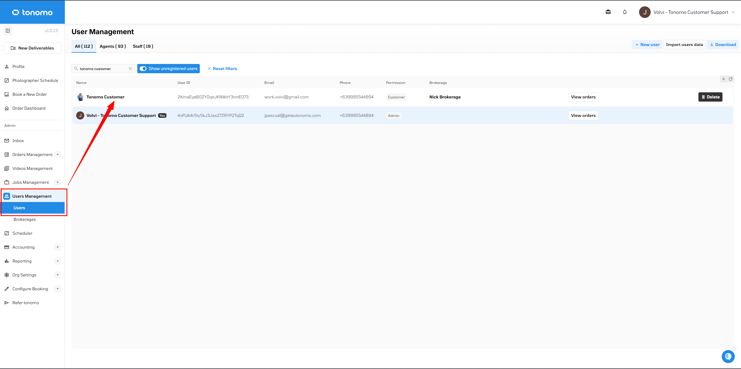The image size is (741, 369).
Task: View orders for Volvi Customer Support
Action: tap(583, 115)
